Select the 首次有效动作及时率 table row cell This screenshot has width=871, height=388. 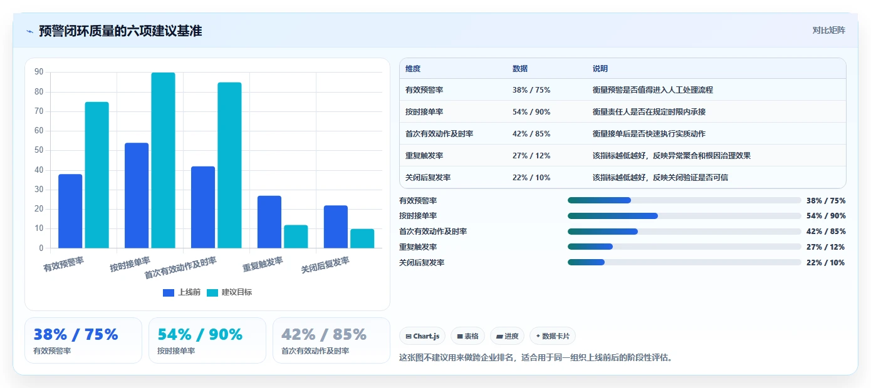click(439, 133)
